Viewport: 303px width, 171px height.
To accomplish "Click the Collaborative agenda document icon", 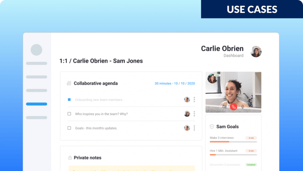I will tap(68, 83).
